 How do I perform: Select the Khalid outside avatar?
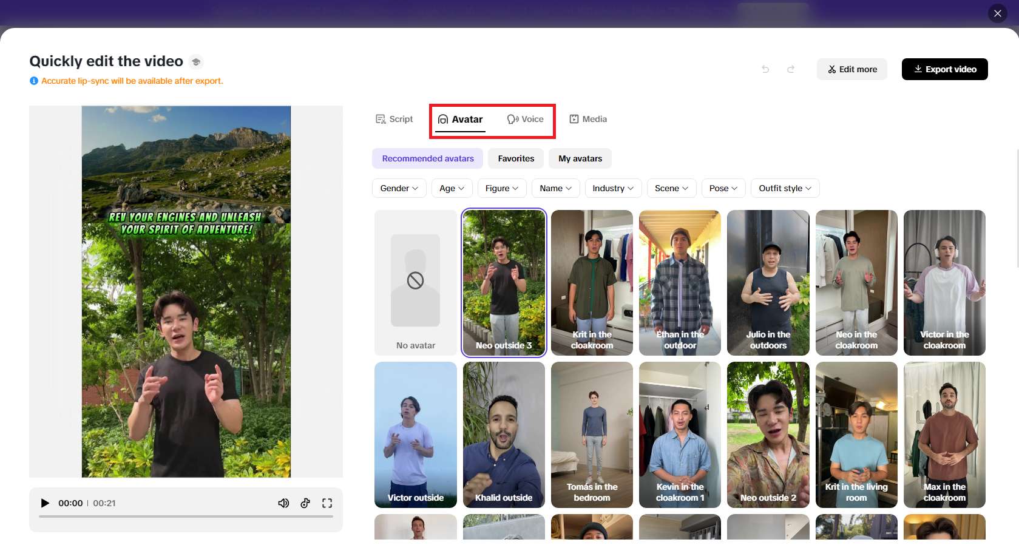pos(504,435)
